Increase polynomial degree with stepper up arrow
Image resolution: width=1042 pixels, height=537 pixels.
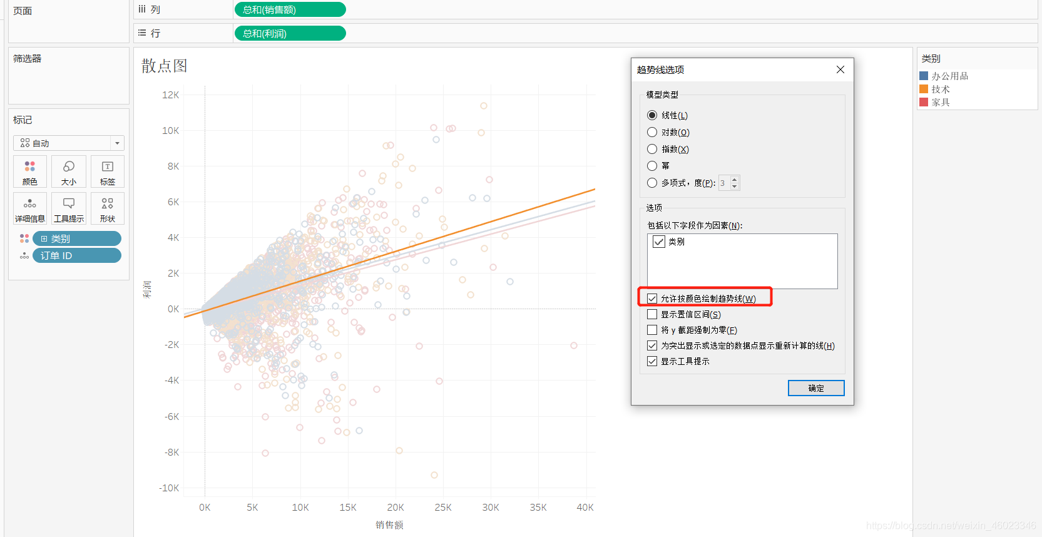[x=735, y=180]
